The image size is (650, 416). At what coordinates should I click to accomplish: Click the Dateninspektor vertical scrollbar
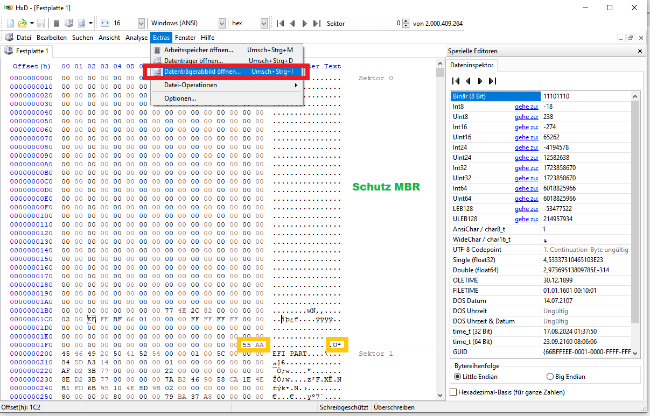click(635, 224)
